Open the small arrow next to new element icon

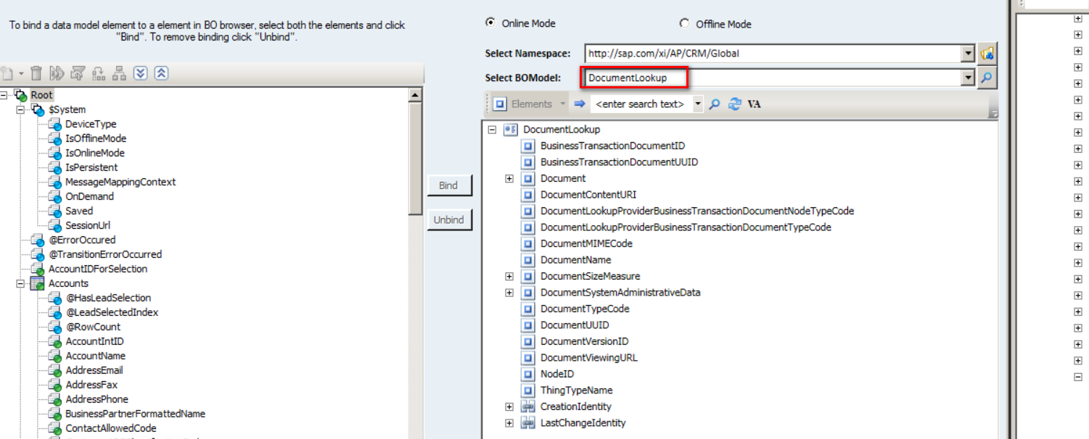point(21,74)
